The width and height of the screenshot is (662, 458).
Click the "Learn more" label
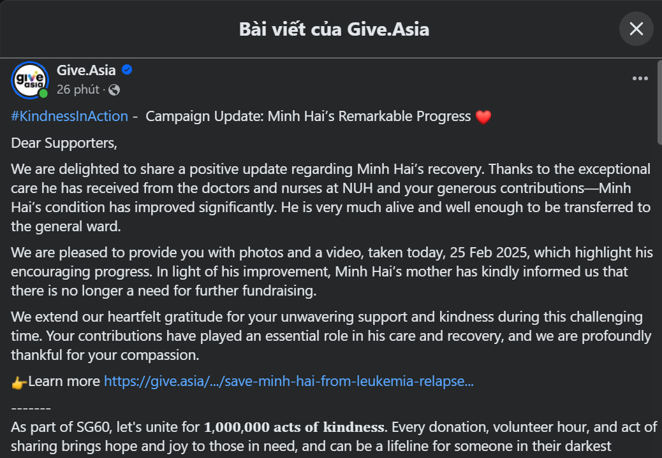point(64,381)
